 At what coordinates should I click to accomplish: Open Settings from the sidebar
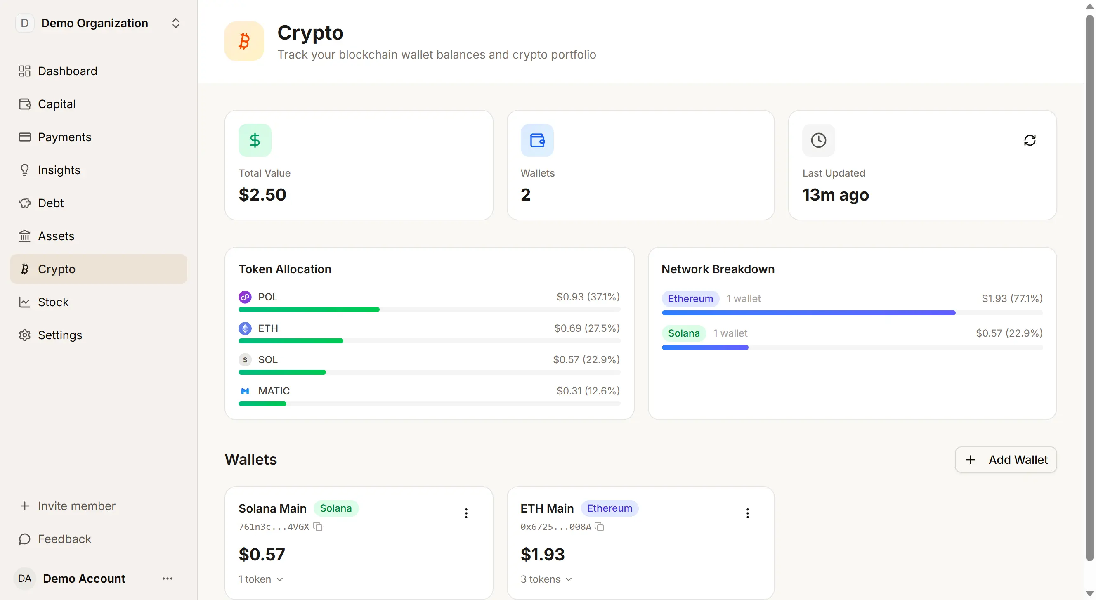(99, 335)
